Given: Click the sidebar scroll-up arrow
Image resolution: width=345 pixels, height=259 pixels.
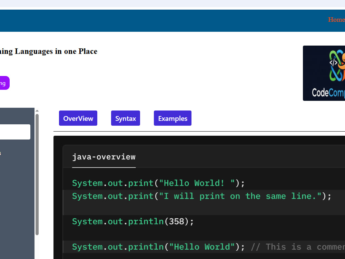Looking at the screenshot, I should [x=37, y=111].
